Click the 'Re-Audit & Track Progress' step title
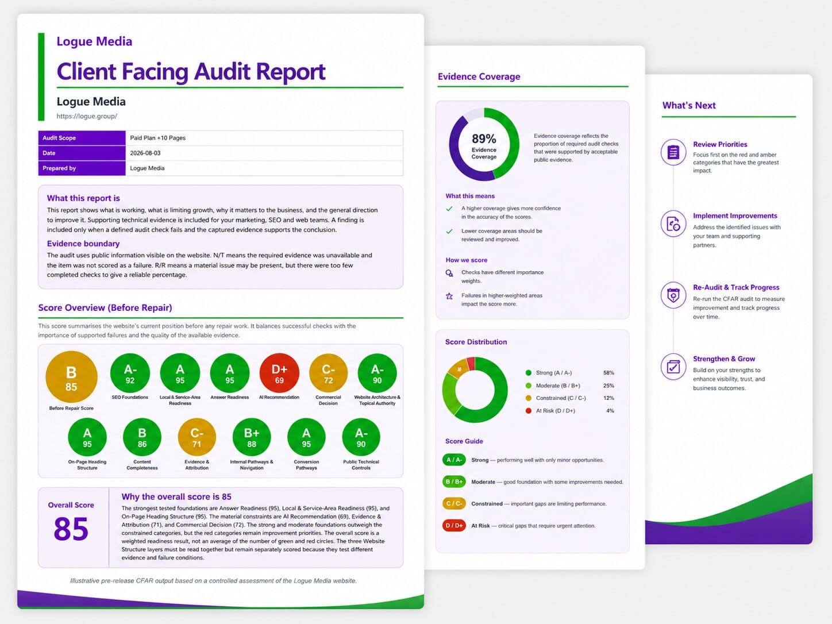Viewport: 832px width, 624px height. click(x=736, y=287)
